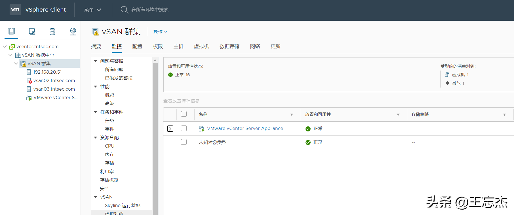This screenshot has height=215, width=514.
Task: Click the scrollbar up arrow in monitor menu
Action: [x=155, y=60]
